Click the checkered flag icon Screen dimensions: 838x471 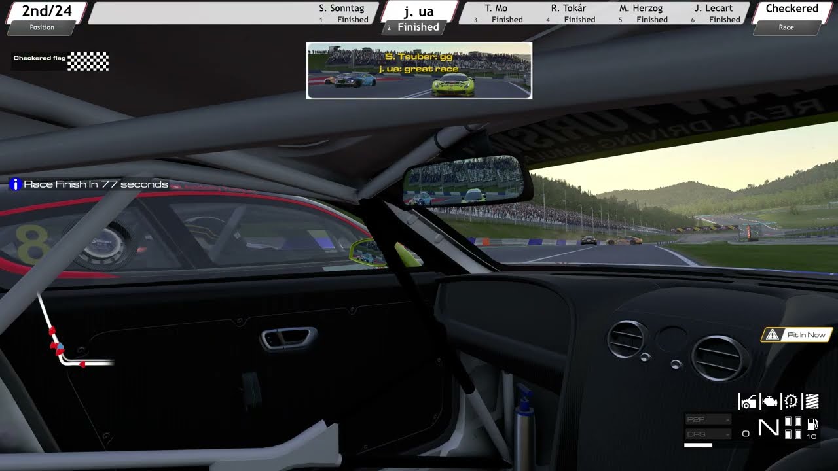[x=88, y=61]
